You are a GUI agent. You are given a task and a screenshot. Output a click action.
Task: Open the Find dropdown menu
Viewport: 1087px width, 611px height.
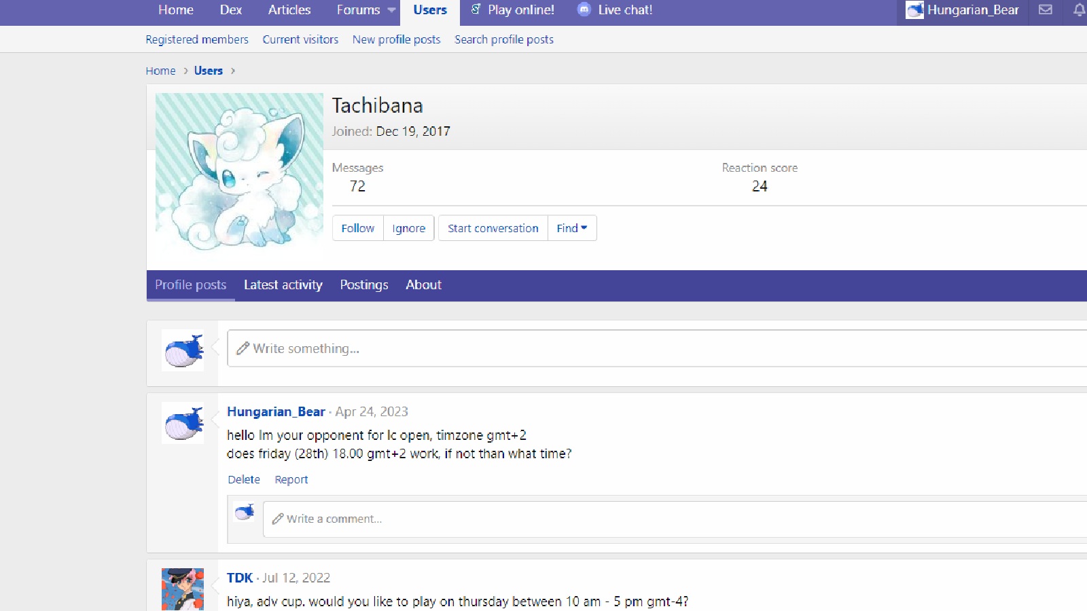pyautogui.click(x=572, y=228)
